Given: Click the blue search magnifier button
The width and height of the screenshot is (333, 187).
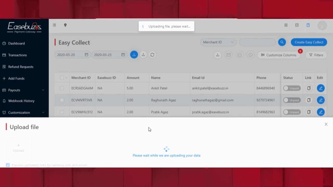Looking at the screenshot, I should click(x=282, y=42).
